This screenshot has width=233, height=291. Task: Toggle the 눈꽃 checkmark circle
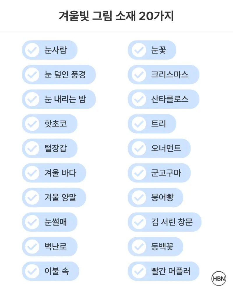(x=139, y=50)
